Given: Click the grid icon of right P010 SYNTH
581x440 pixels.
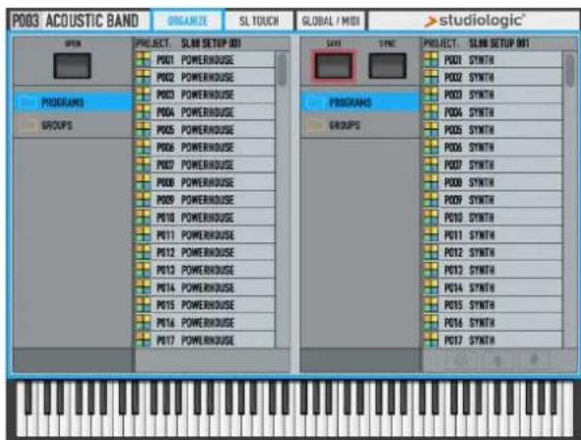Looking at the screenshot, I should tap(431, 217).
